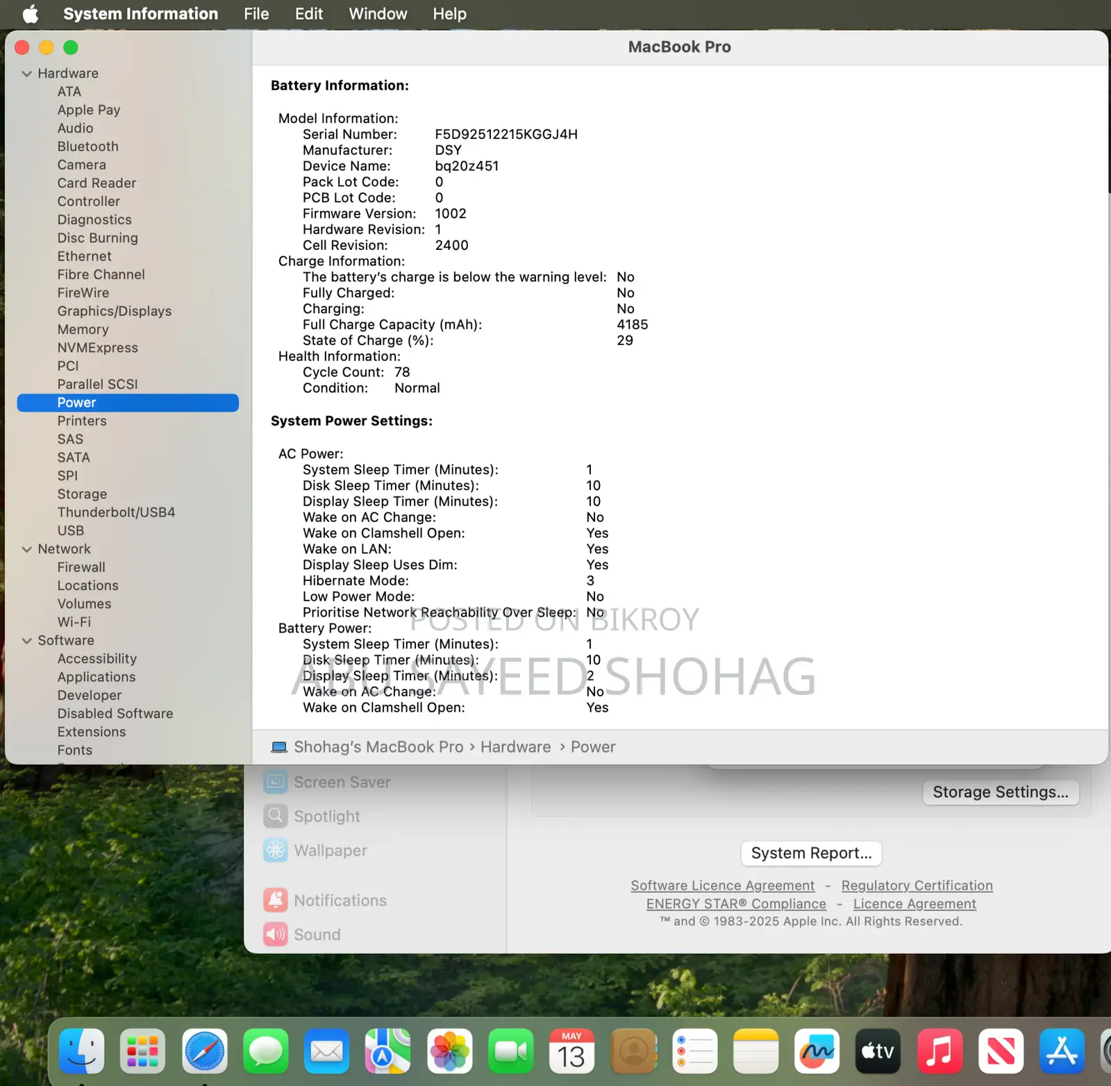Open the Apple menu

(x=31, y=14)
